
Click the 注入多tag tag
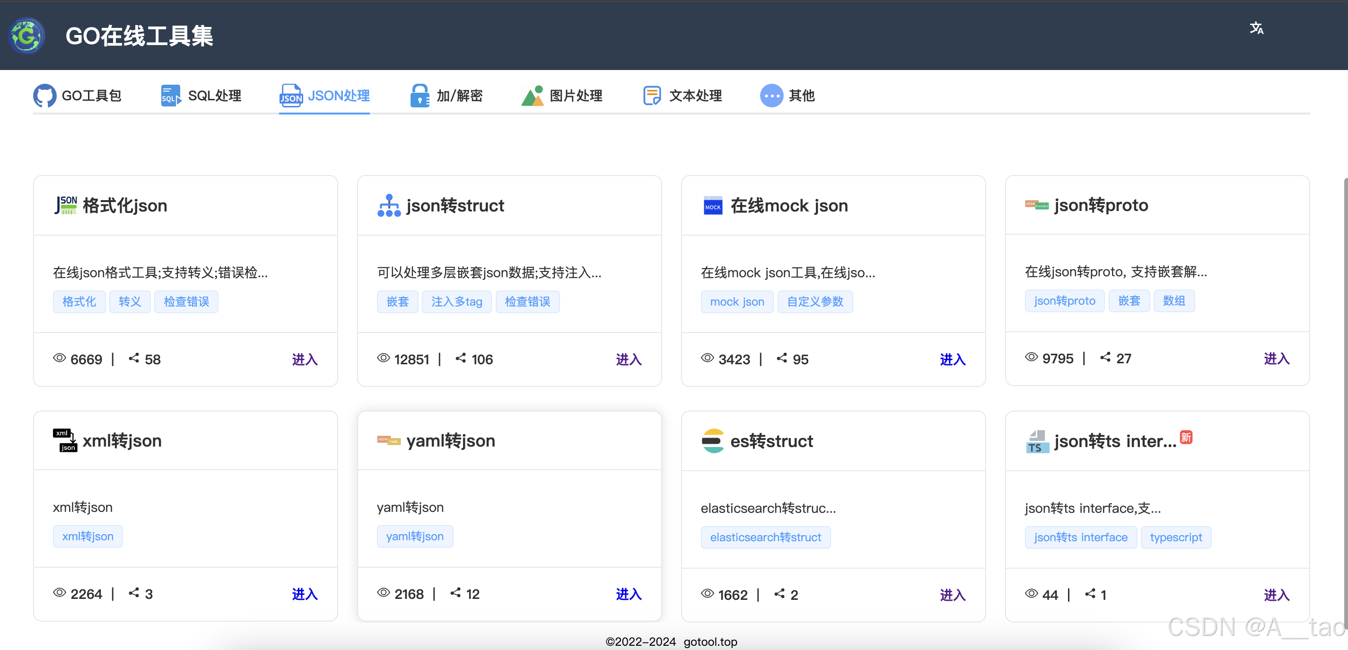[x=456, y=302]
